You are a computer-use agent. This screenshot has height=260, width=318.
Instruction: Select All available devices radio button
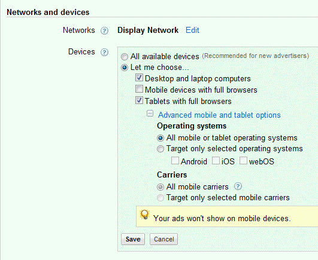point(125,57)
